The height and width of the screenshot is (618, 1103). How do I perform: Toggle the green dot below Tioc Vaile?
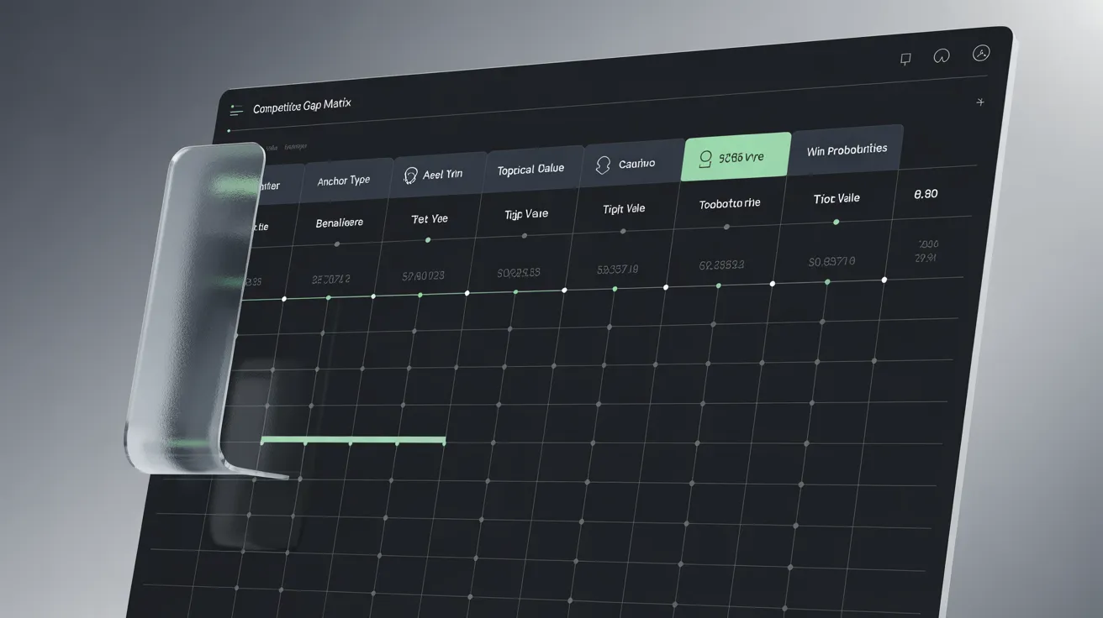pyautogui.click(x=836, y=222)
